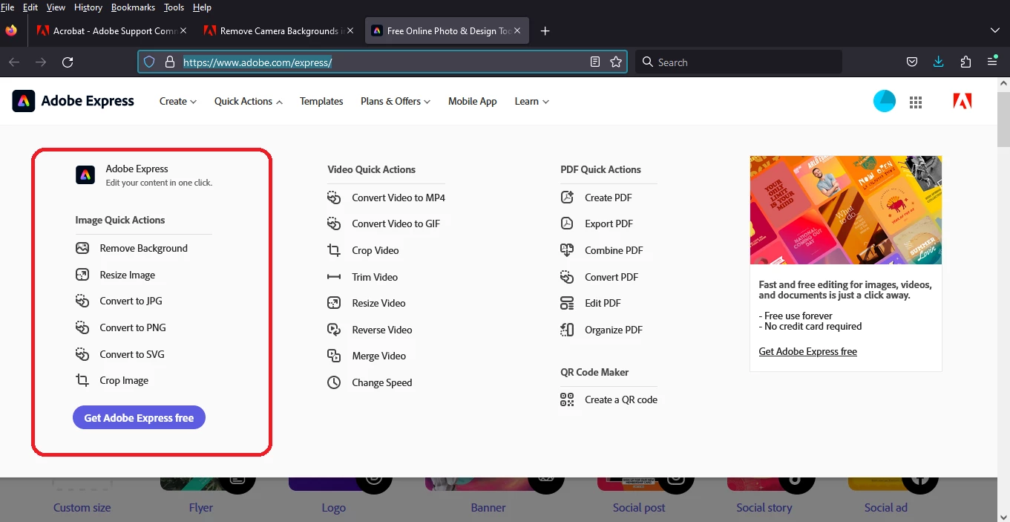This screenshot has width=1010, height=522.
Task: Click the Create a QR code link
Action: [621, 399]
